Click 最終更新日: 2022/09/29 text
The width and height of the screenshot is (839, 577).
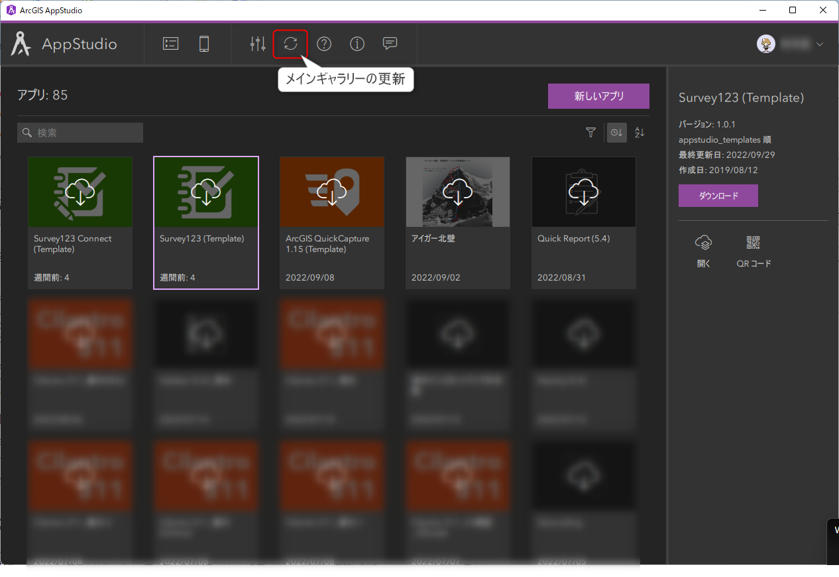tap(727, 155)
